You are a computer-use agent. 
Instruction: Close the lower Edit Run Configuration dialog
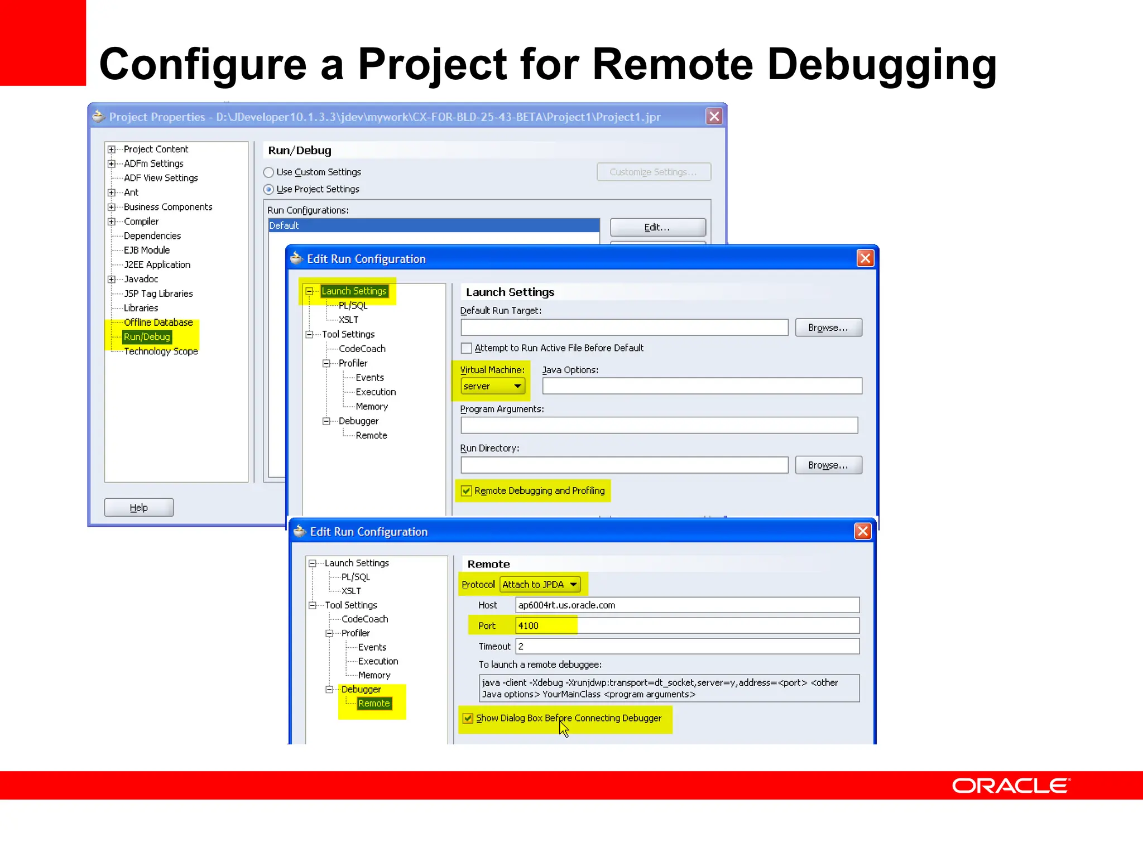point(863,531)
